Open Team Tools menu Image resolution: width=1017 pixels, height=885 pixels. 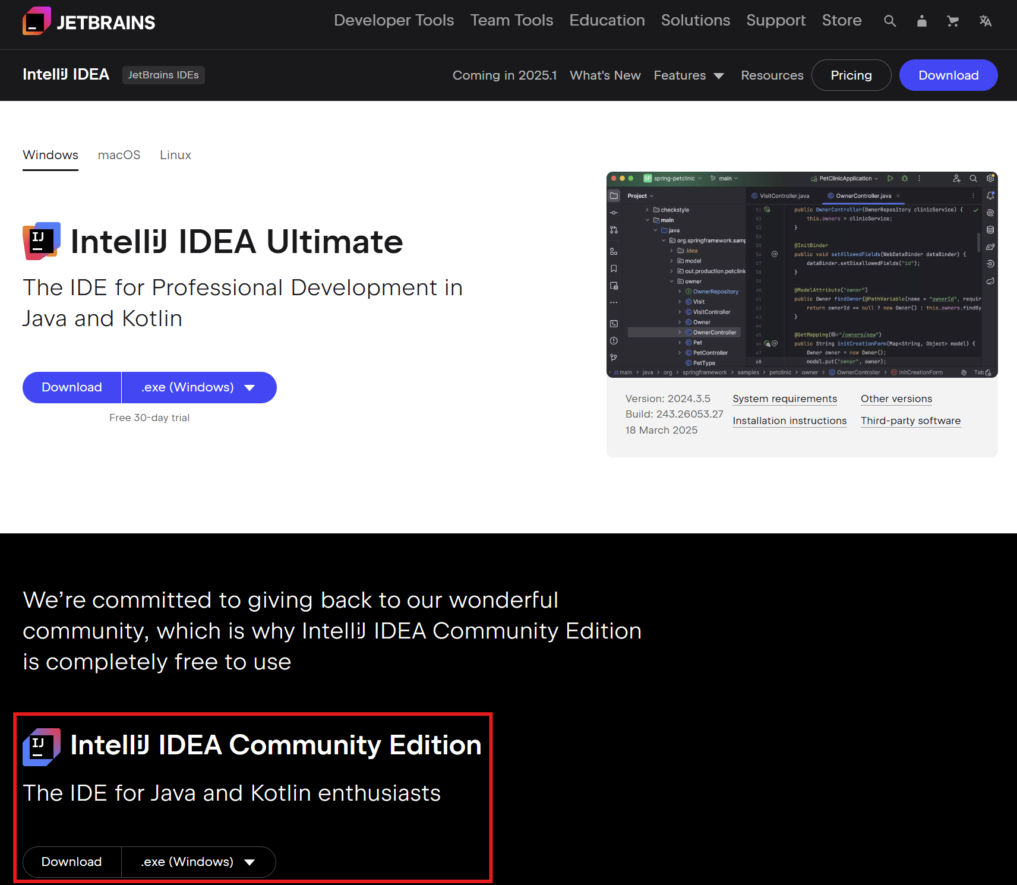511,20
